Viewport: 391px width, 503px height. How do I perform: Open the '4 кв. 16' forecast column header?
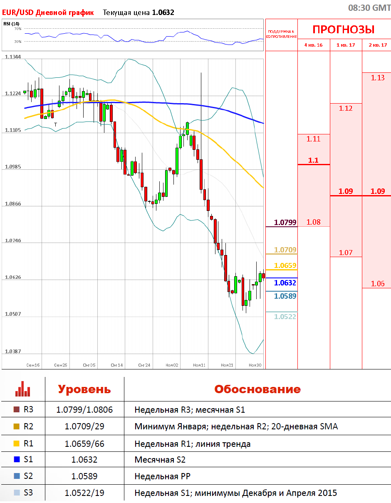pyautogui.click(x=314, y=45)
